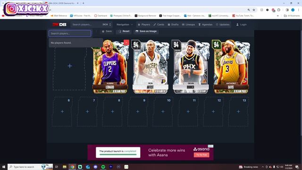Click the Save lineup button
Image resolution: width=302 pixels, height=170 pixels.
tap(107, 31)
